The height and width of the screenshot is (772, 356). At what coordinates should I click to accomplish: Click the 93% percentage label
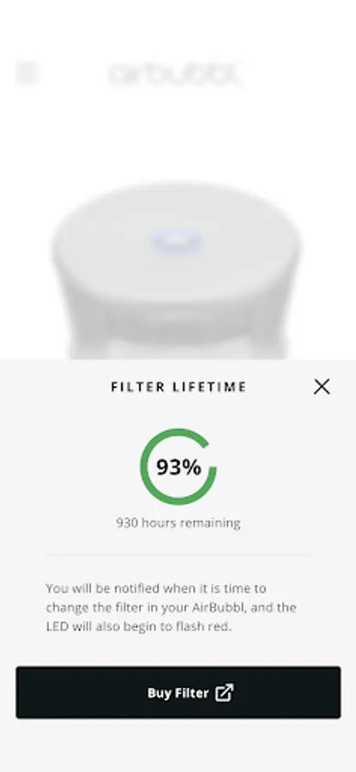(x=178, y=467)
